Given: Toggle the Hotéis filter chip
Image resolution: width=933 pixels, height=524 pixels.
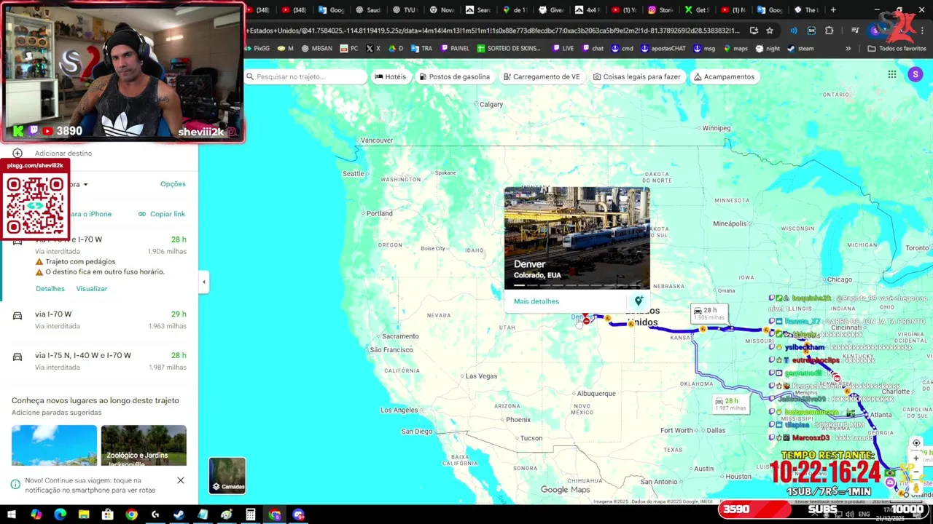Looking at the screenshot, I should (390, 76).
